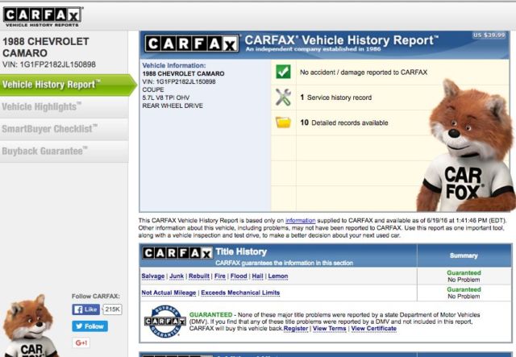Screen dimensions: 516x357
Task: Click '1 Service history record' text
Action: (336, 98)
